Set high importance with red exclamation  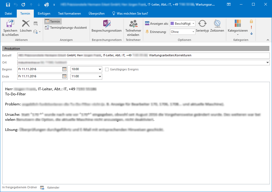point(251,27)
